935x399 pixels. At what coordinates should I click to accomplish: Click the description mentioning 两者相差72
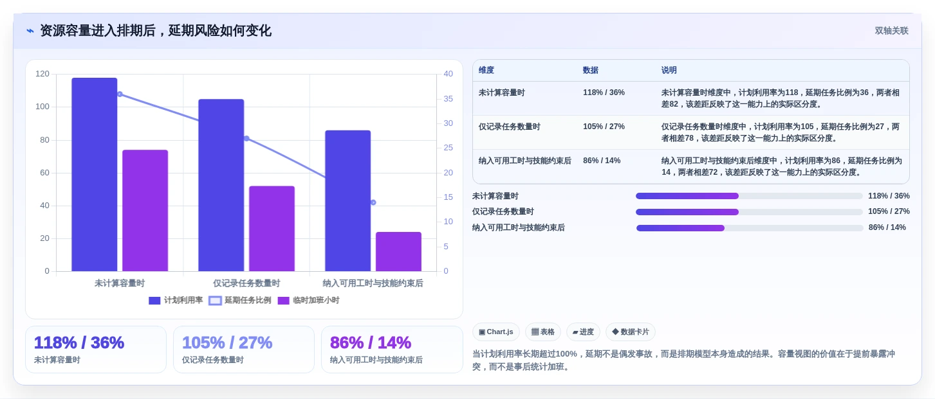point(782,166)
